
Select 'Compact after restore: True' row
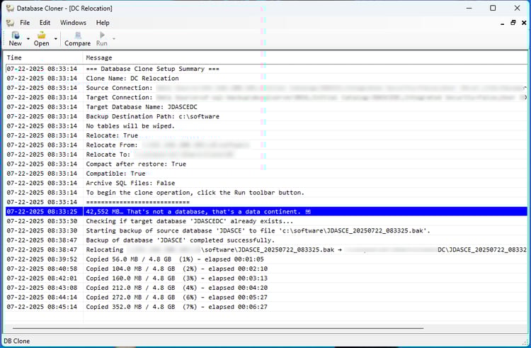[266, 164]
